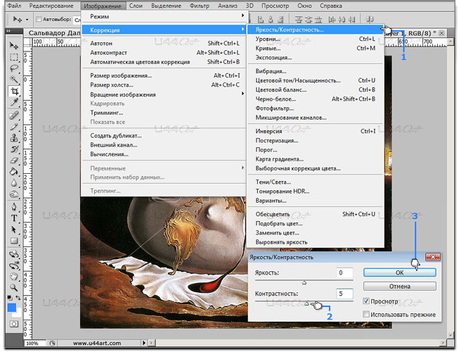Select the 3D Orbit camera tool

pos(14,265)
